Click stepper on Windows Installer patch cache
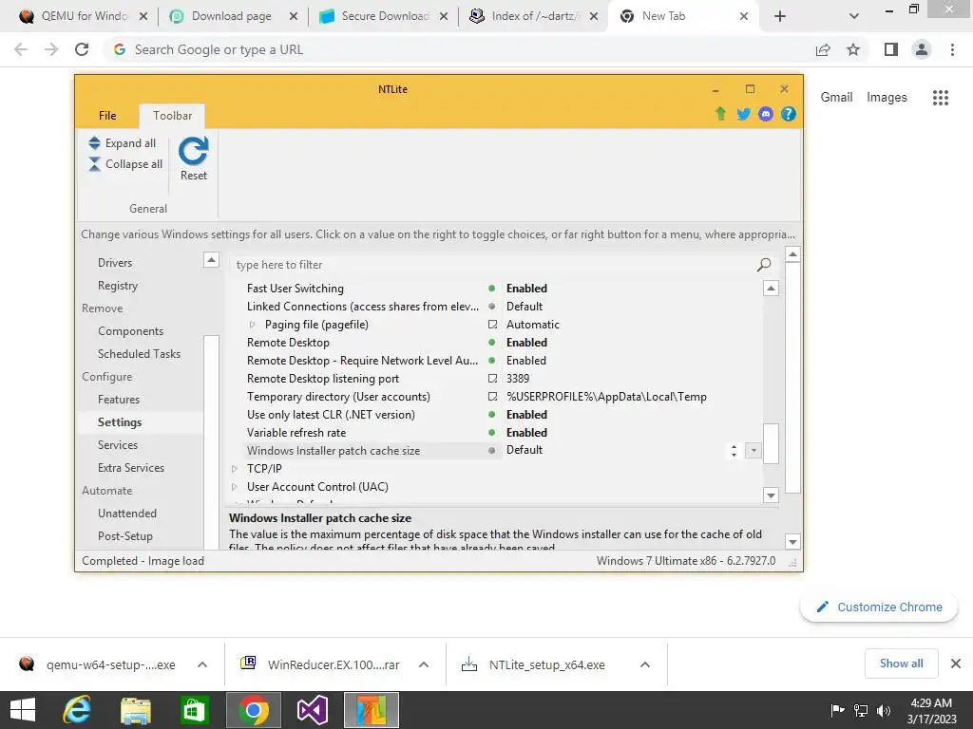The image size is (973, 729). [x=735, y=451]
